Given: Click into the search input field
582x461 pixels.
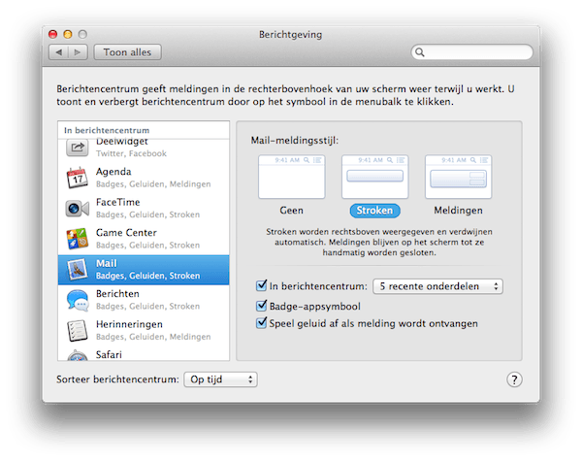Looking at the screenshot, I should tap(471, 52).
